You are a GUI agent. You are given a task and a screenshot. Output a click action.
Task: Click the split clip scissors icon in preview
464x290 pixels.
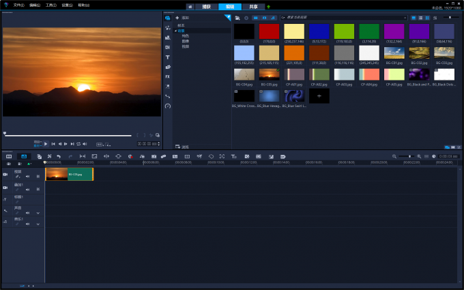(151, 135)
